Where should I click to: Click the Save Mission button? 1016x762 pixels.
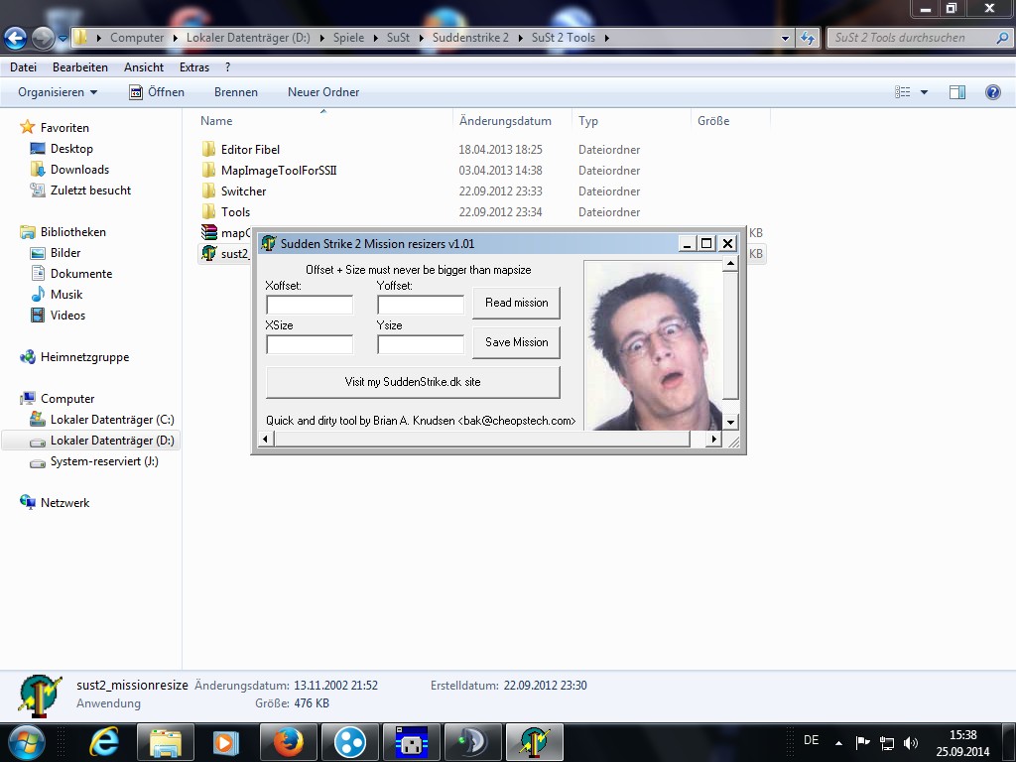tap(516, 342)
